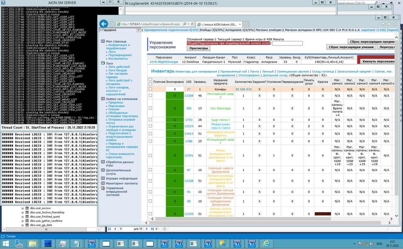This screenshot has height=249, width=403.
Task: Check the Мифриловая серьга Сурта row checkbox
Action: 150,126
